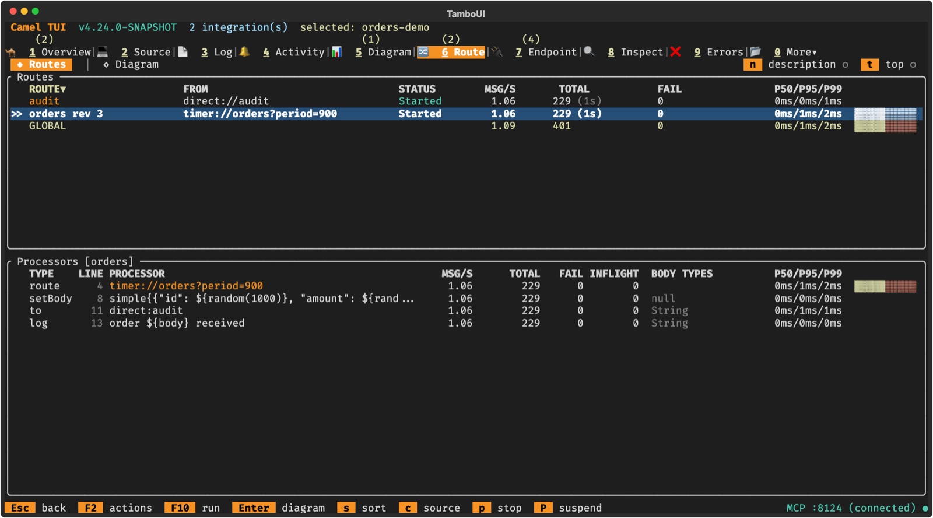Screen dimensions: 933x518
Task: Click latency color bar of GLOBAL row
Action: 885,126
